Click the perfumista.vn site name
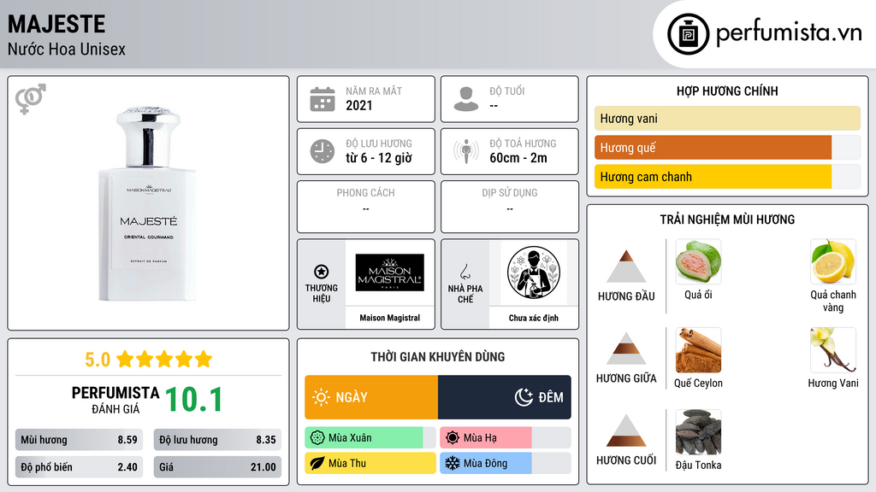876x492 pixels. (789, 32)
